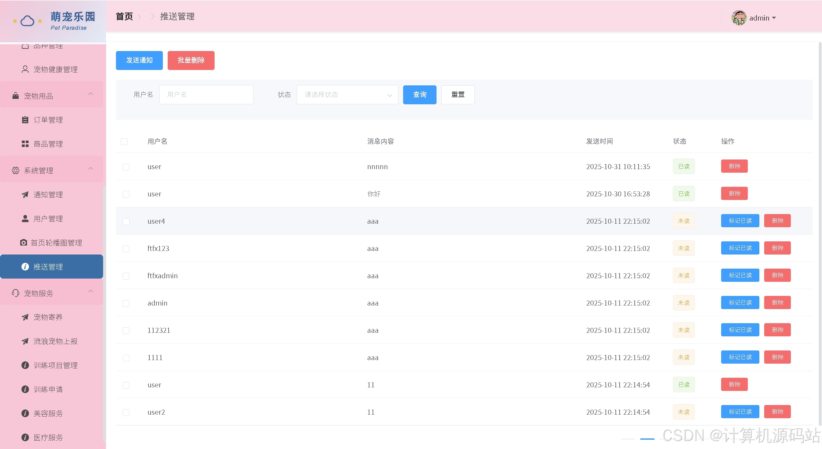
Task: Select the checkbox for user2 row
Action: pos(126,412)
